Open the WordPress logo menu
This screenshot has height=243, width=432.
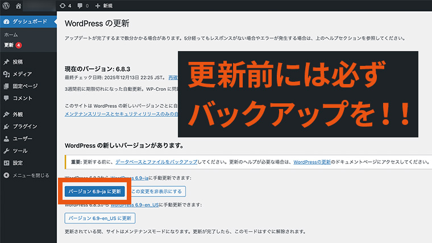(6, 6)
